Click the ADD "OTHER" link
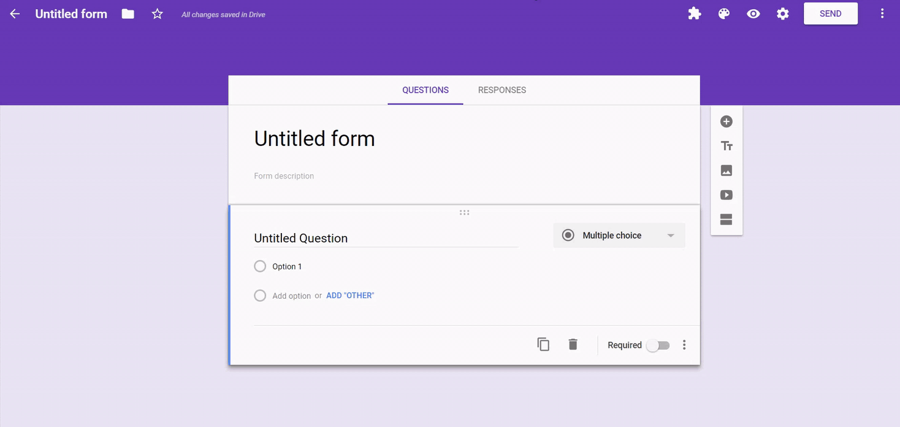Viewport: 900px width, 427px height. 350,296
